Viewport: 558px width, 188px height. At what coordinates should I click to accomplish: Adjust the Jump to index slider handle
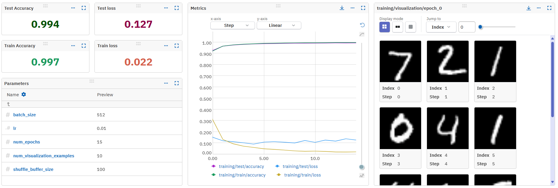tap(480, 27)
